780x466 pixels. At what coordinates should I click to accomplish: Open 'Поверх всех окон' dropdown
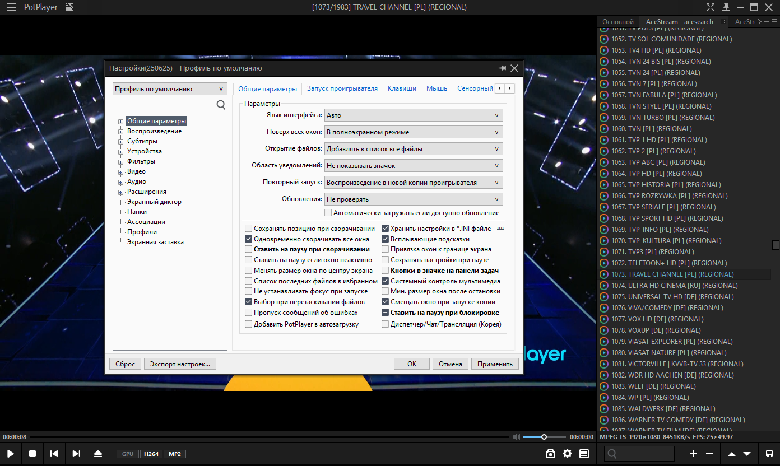[x=414, y=132]
